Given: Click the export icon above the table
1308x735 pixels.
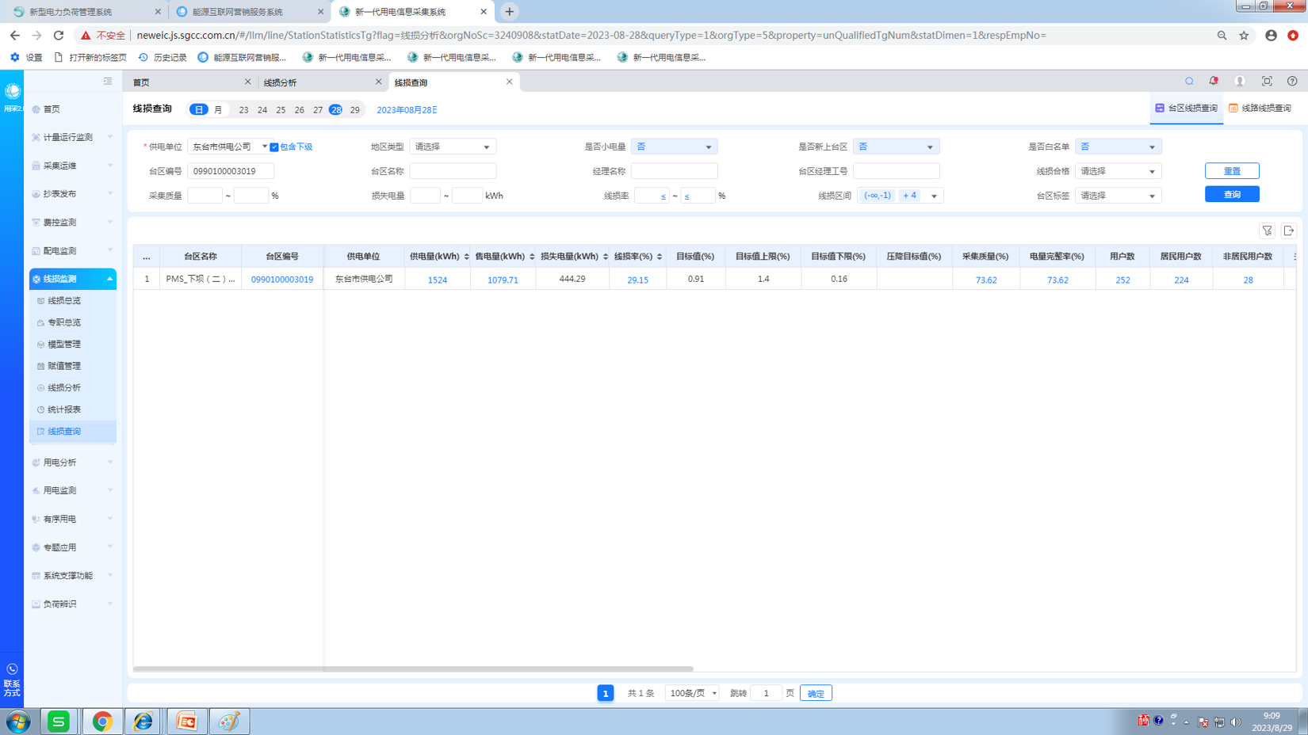Looking at the screenshot, I should [1288, 230].
